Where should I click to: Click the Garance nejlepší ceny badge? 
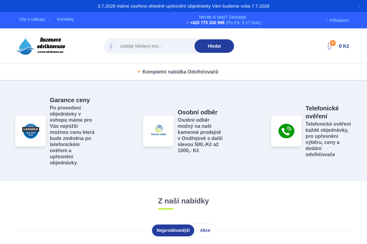click(x=31, y=131)
